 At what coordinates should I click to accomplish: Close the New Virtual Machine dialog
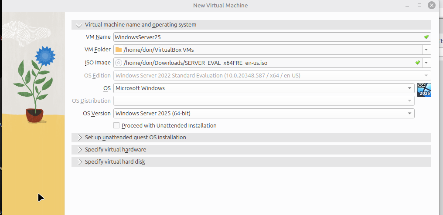click(x=431, y=5)
